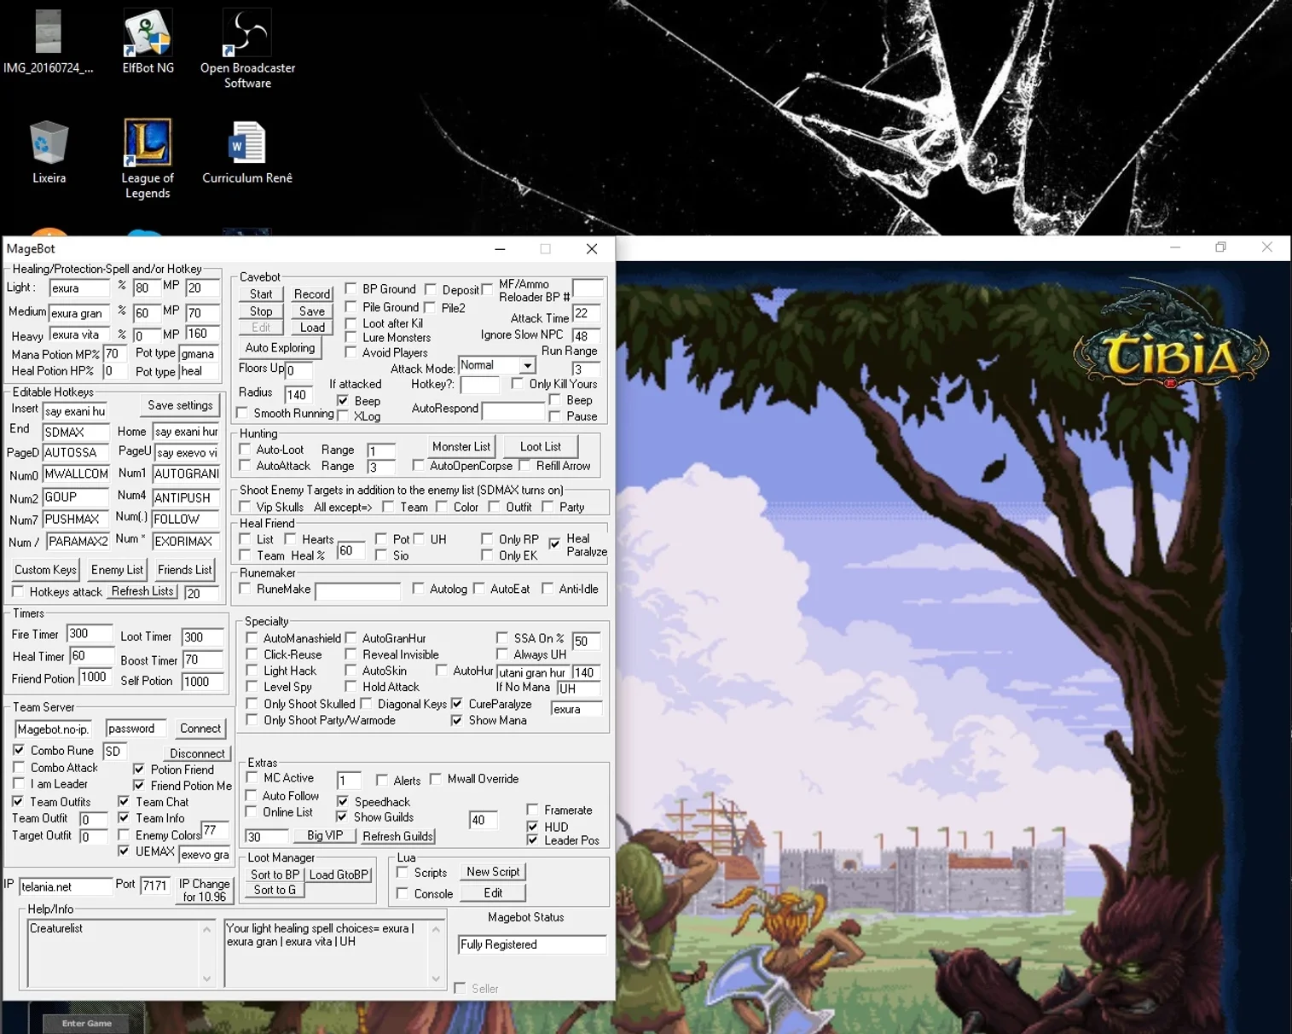
Task: Stop the Cavebot
Action: click(x=261, y=311)
